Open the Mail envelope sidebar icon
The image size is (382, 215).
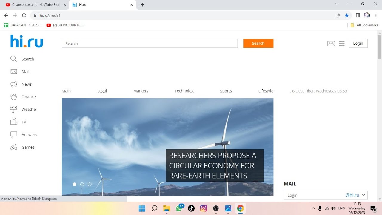[x=14, y=72]
